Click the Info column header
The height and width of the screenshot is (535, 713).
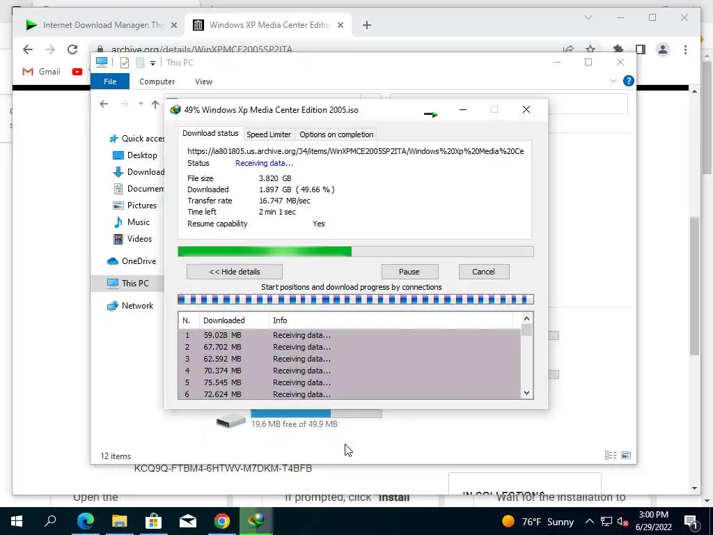391,320
